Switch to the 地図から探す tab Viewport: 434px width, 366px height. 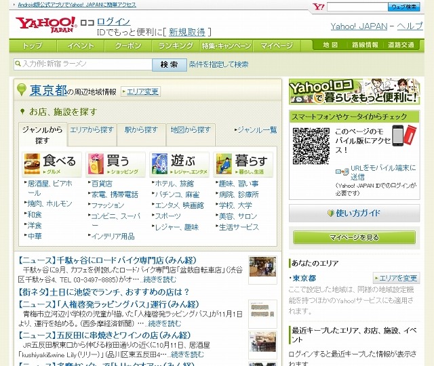pyautogui.click(x=191, y=134)
